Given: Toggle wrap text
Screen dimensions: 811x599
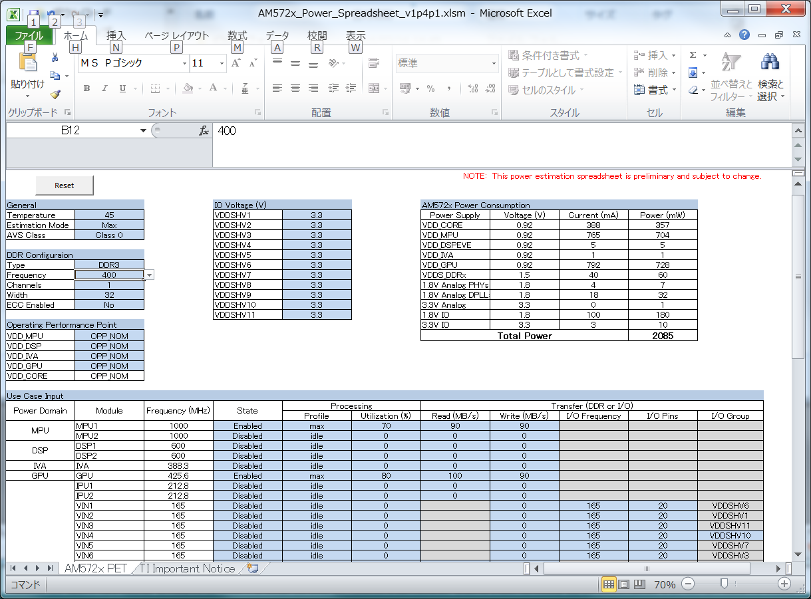Looking at the screenshot, I should pyautogui.click(x=374, y=63).
